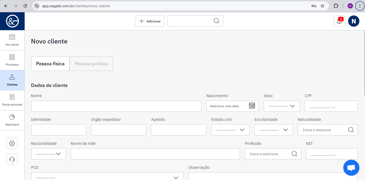Click the Identidade input field

[x=59, y=130]
